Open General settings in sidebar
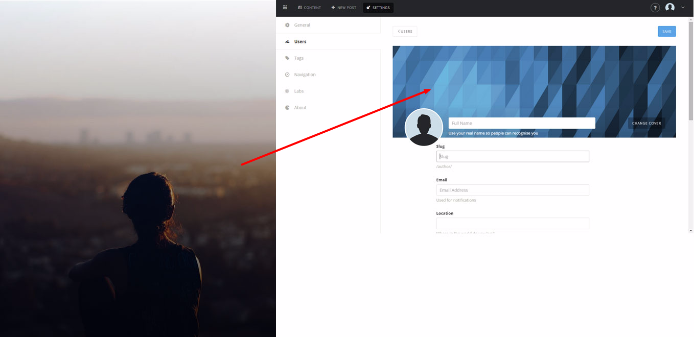The width and height of the screenshot is (694, 337). (328, 25)
